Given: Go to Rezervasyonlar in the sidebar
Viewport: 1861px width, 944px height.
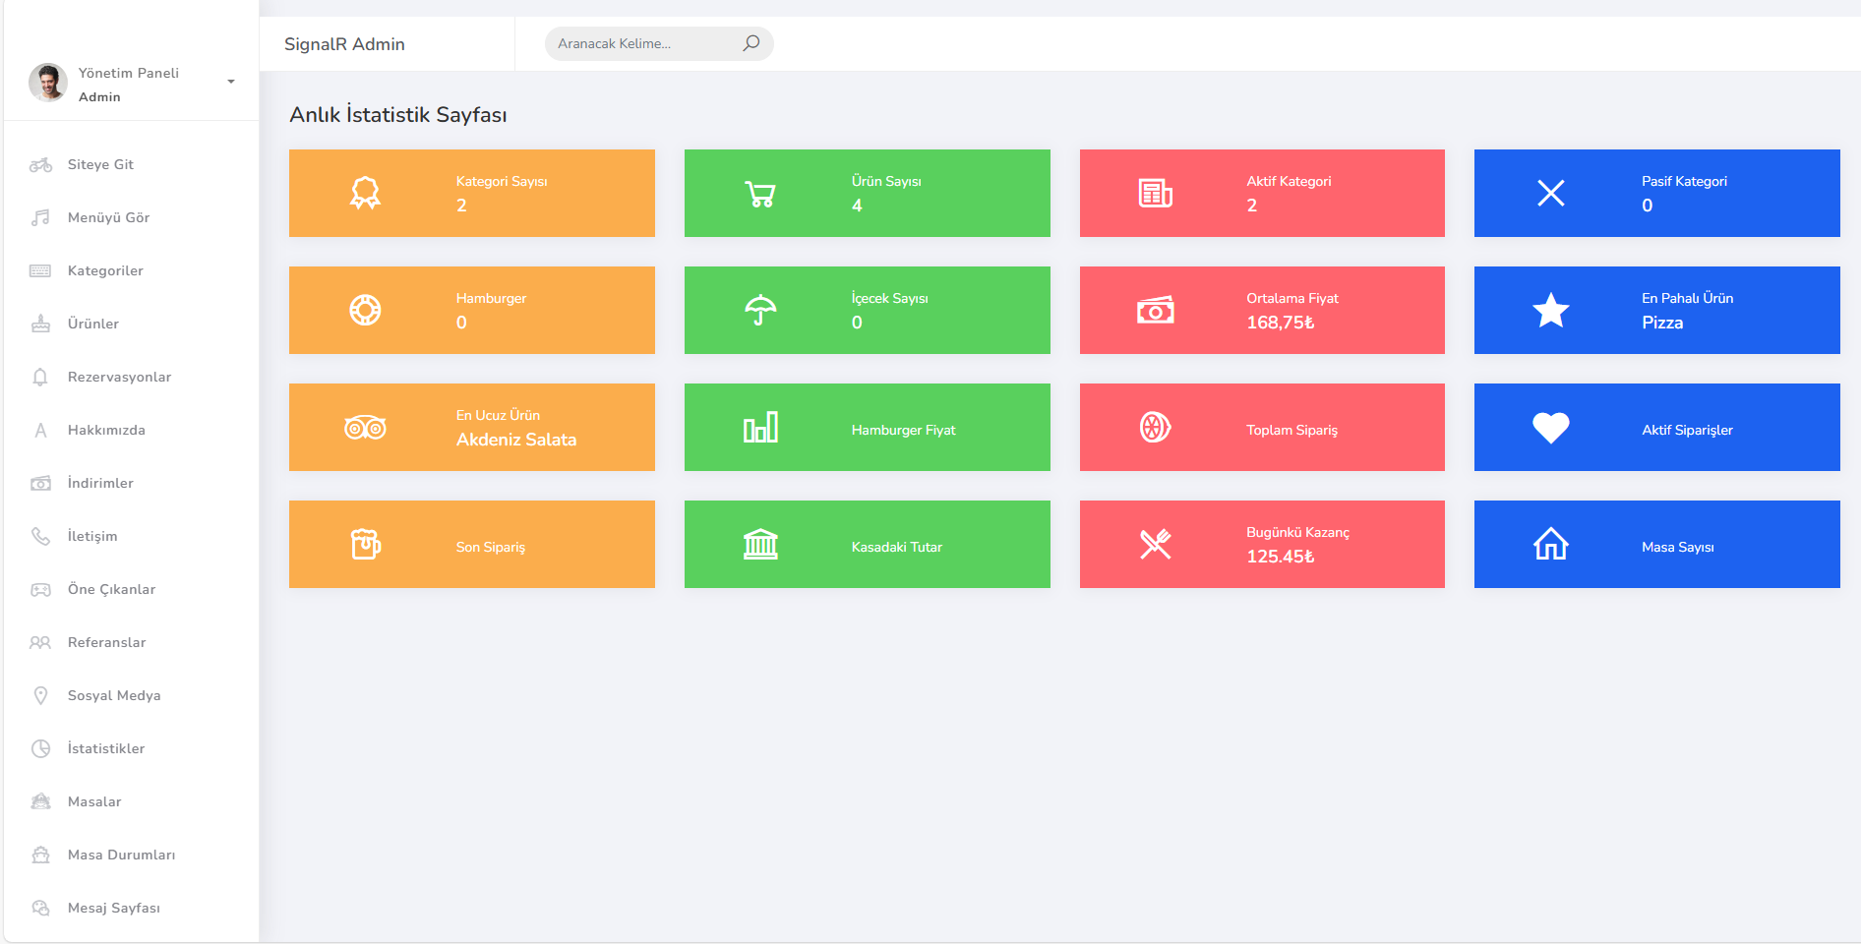Looking at the screenshot, I should [x=119, y=377].
